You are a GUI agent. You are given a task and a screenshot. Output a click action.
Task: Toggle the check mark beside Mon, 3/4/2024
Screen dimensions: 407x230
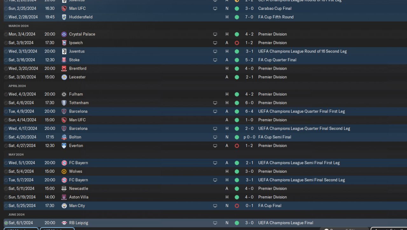point(6,34)
